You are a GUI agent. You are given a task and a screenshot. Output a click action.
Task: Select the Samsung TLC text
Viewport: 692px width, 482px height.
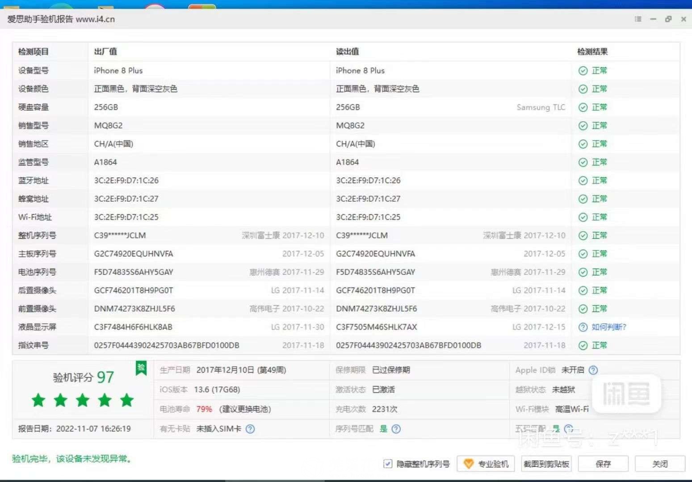point(541,107)
